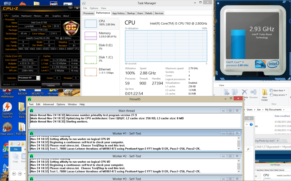Launch the Dead Space 3 shortcut
The image size is (291, 181).
(7, 129)
